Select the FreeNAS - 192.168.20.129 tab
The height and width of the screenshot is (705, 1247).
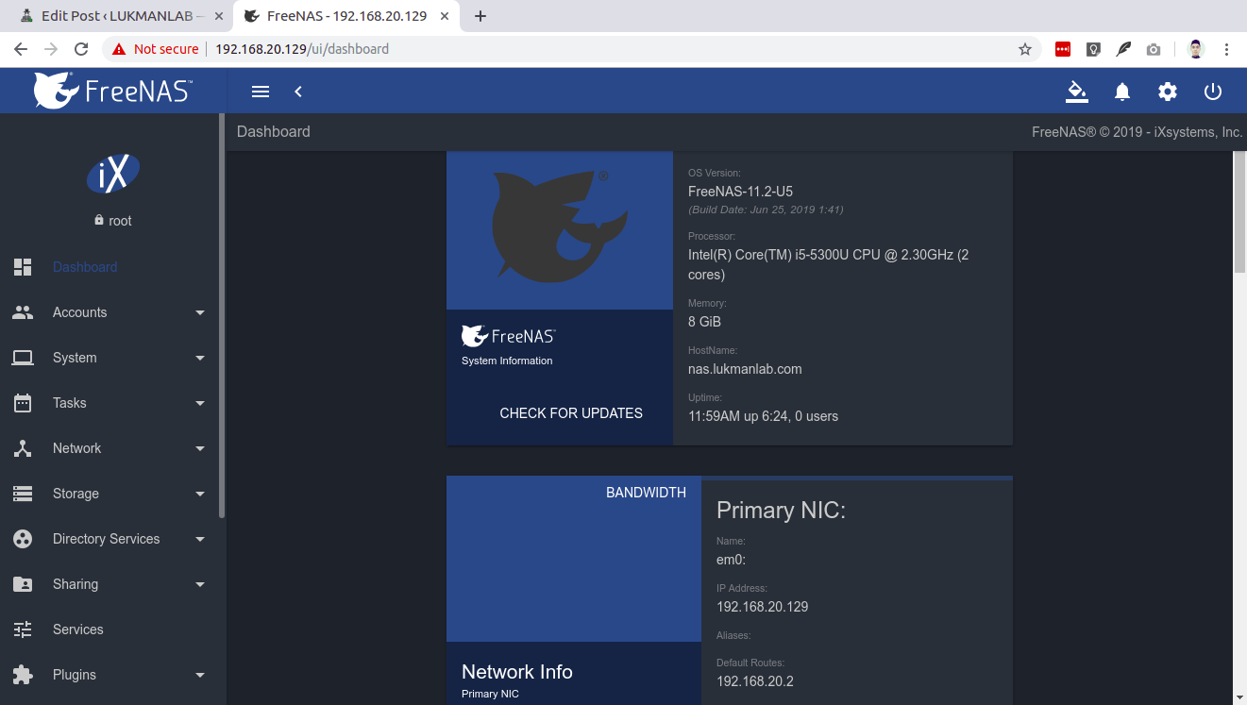345,16
